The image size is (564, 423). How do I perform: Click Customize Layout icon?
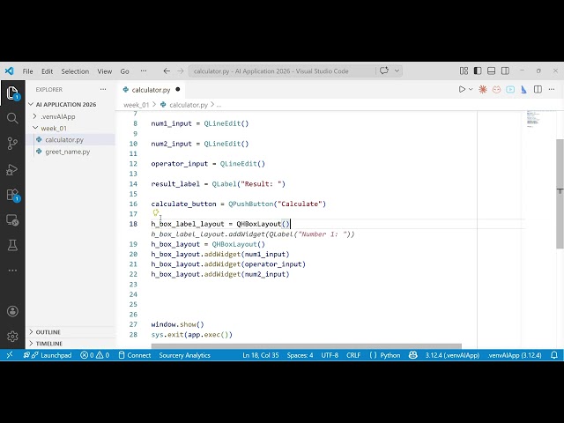coord(464,70)
